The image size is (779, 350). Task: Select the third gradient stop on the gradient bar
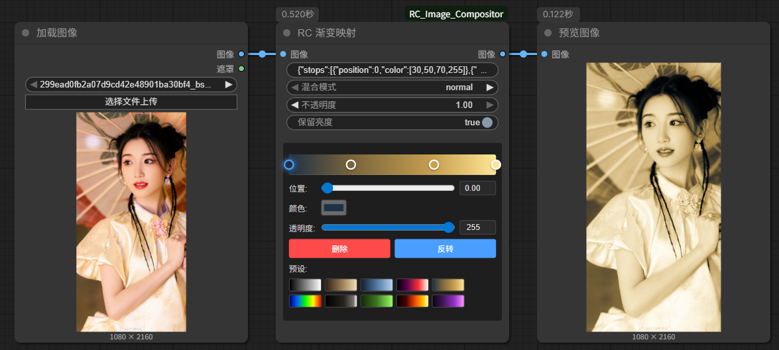point(434,164)
